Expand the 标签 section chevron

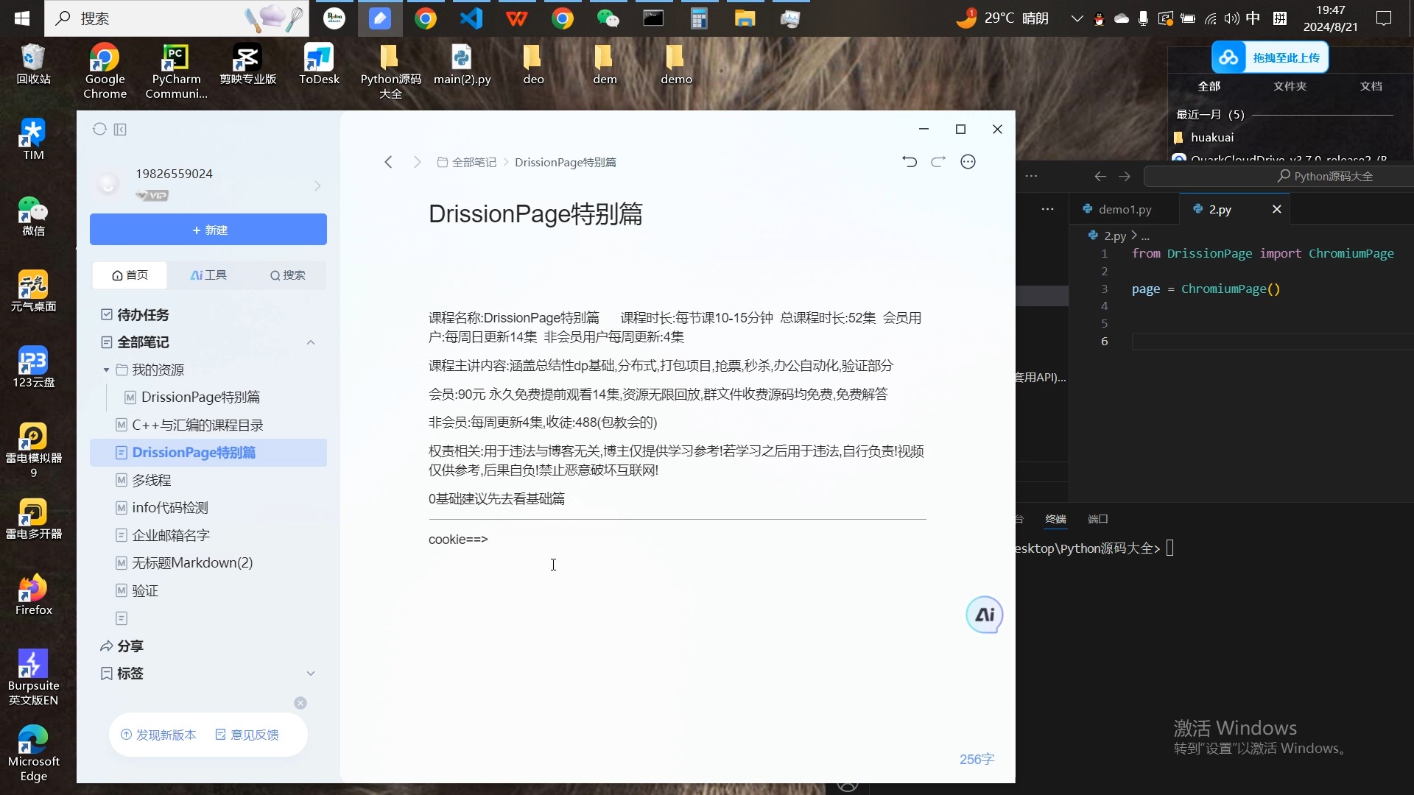[311, 674]
